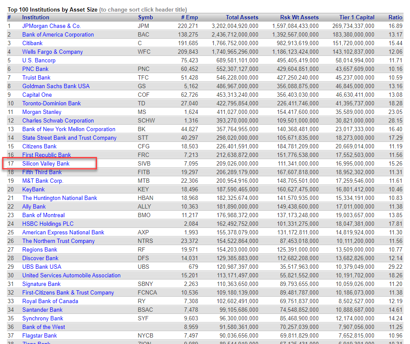Open State Street Bank and Trust link

coord(69,138)
